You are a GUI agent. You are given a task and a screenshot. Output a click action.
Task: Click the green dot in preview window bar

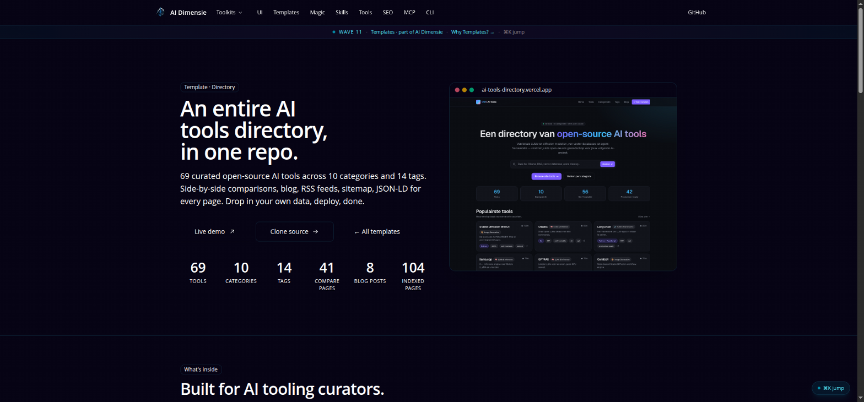pos(472,90)
